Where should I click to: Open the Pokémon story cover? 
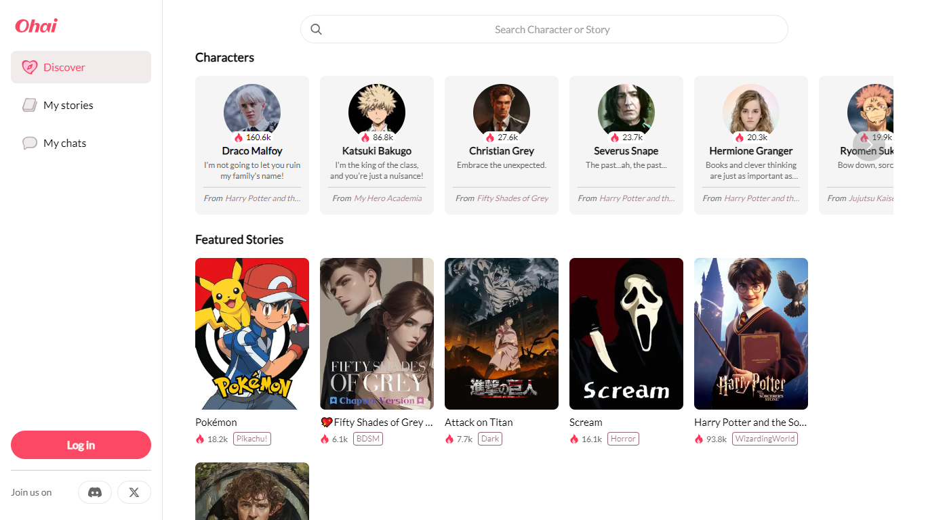click(x=252, y=334)
